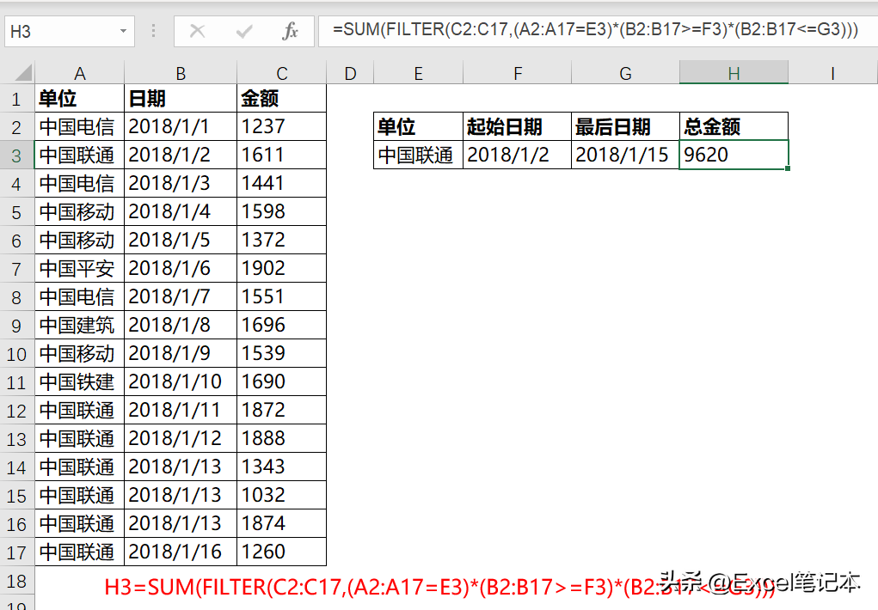Click cell A7 中国平安

click(79, 269)
